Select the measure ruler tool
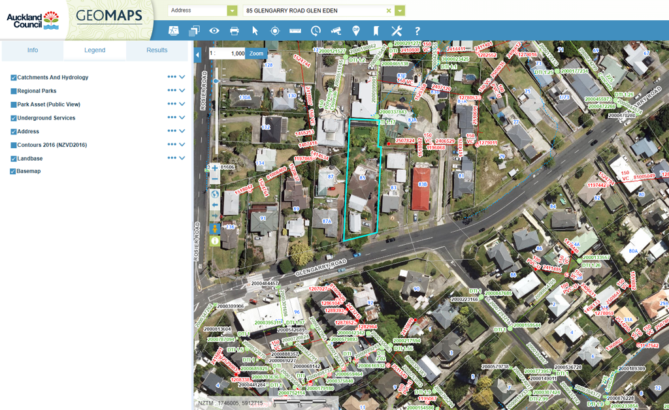This screenshot has width=669, height=410. 295,31
